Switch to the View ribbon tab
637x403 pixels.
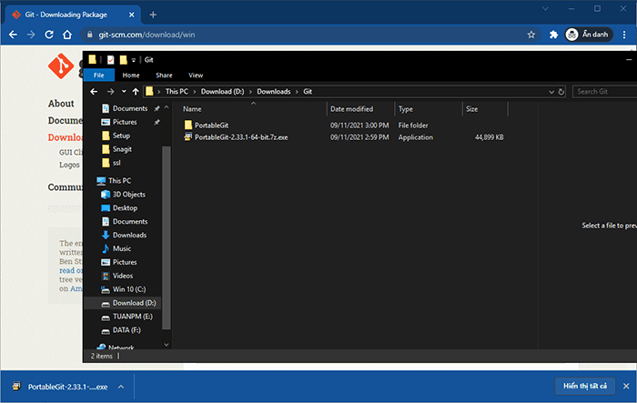pos(195,76)
